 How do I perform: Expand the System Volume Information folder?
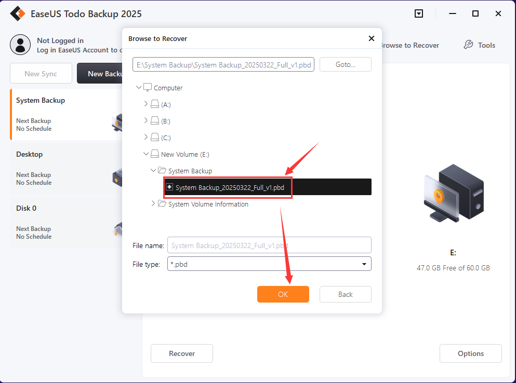point(153,203)
